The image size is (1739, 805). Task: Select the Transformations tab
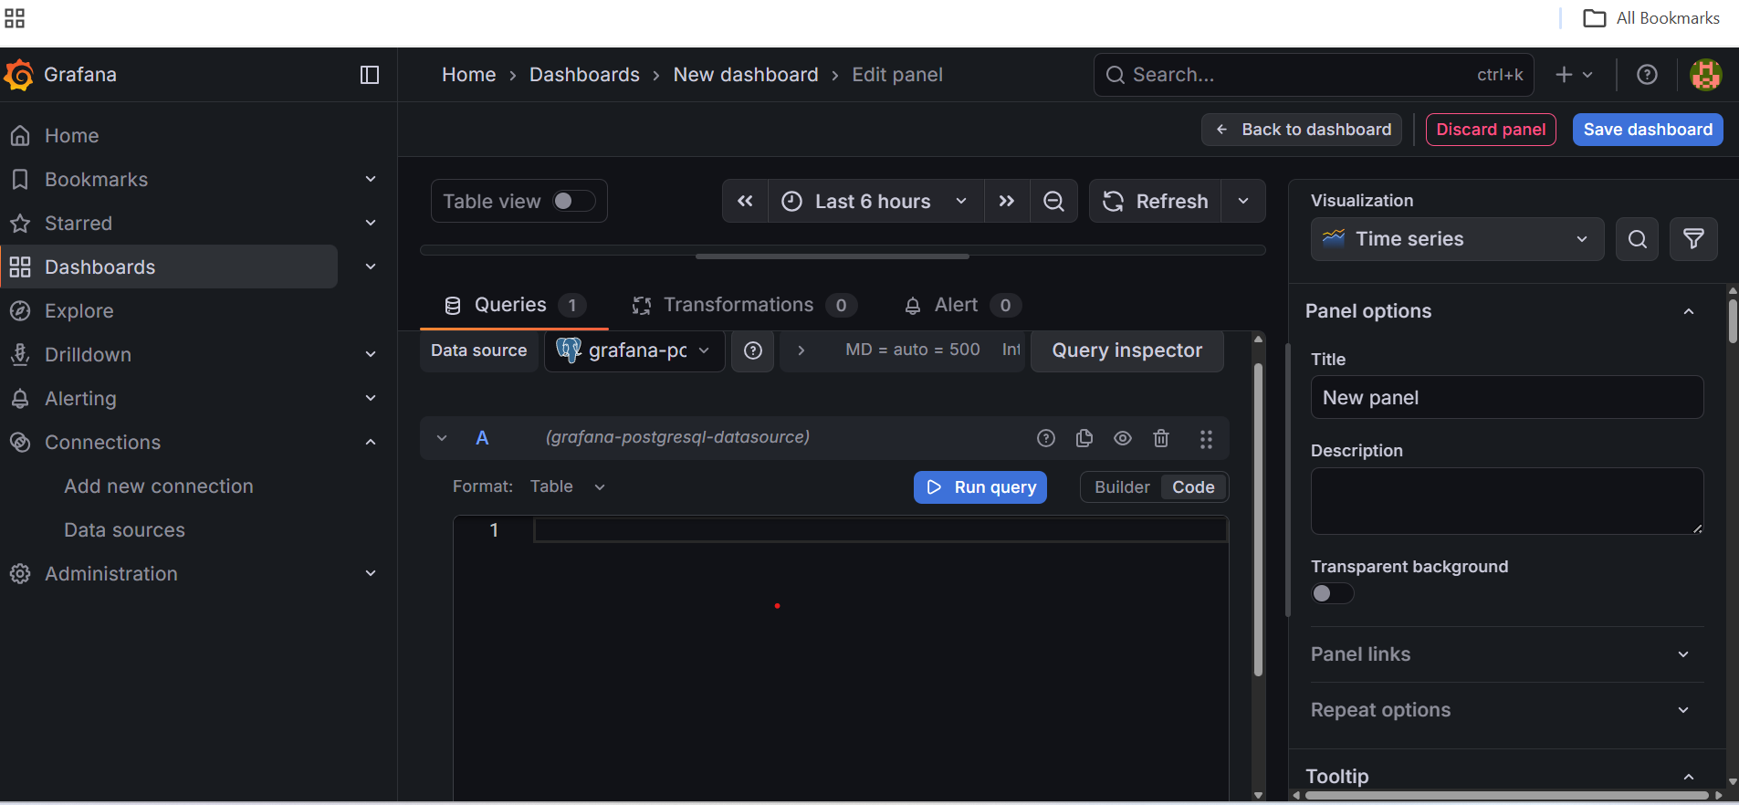(744, 306)
